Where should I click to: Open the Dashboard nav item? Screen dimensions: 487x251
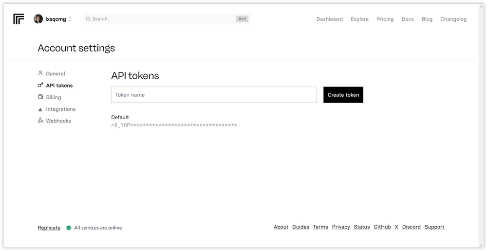coord(330,19)
